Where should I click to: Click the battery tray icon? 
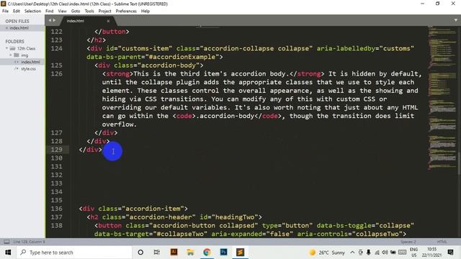393,253
